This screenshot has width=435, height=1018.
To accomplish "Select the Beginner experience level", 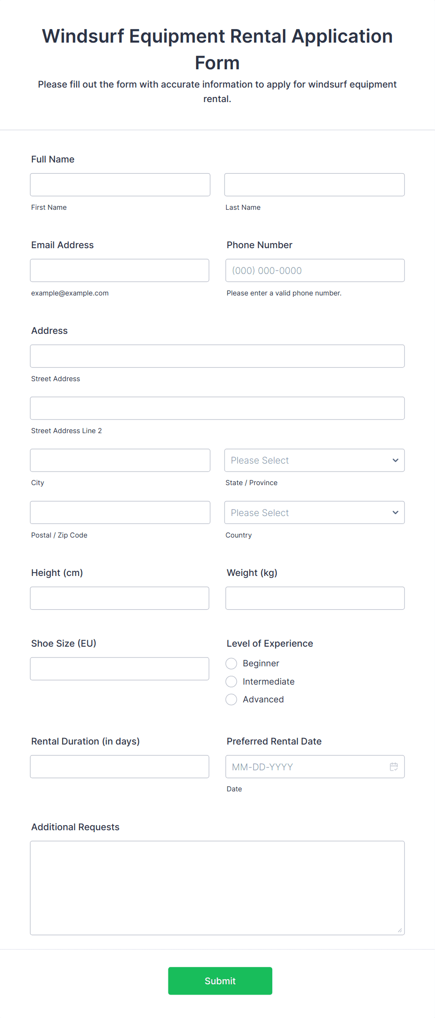I will pyautogui.click(x=231, y=664).
